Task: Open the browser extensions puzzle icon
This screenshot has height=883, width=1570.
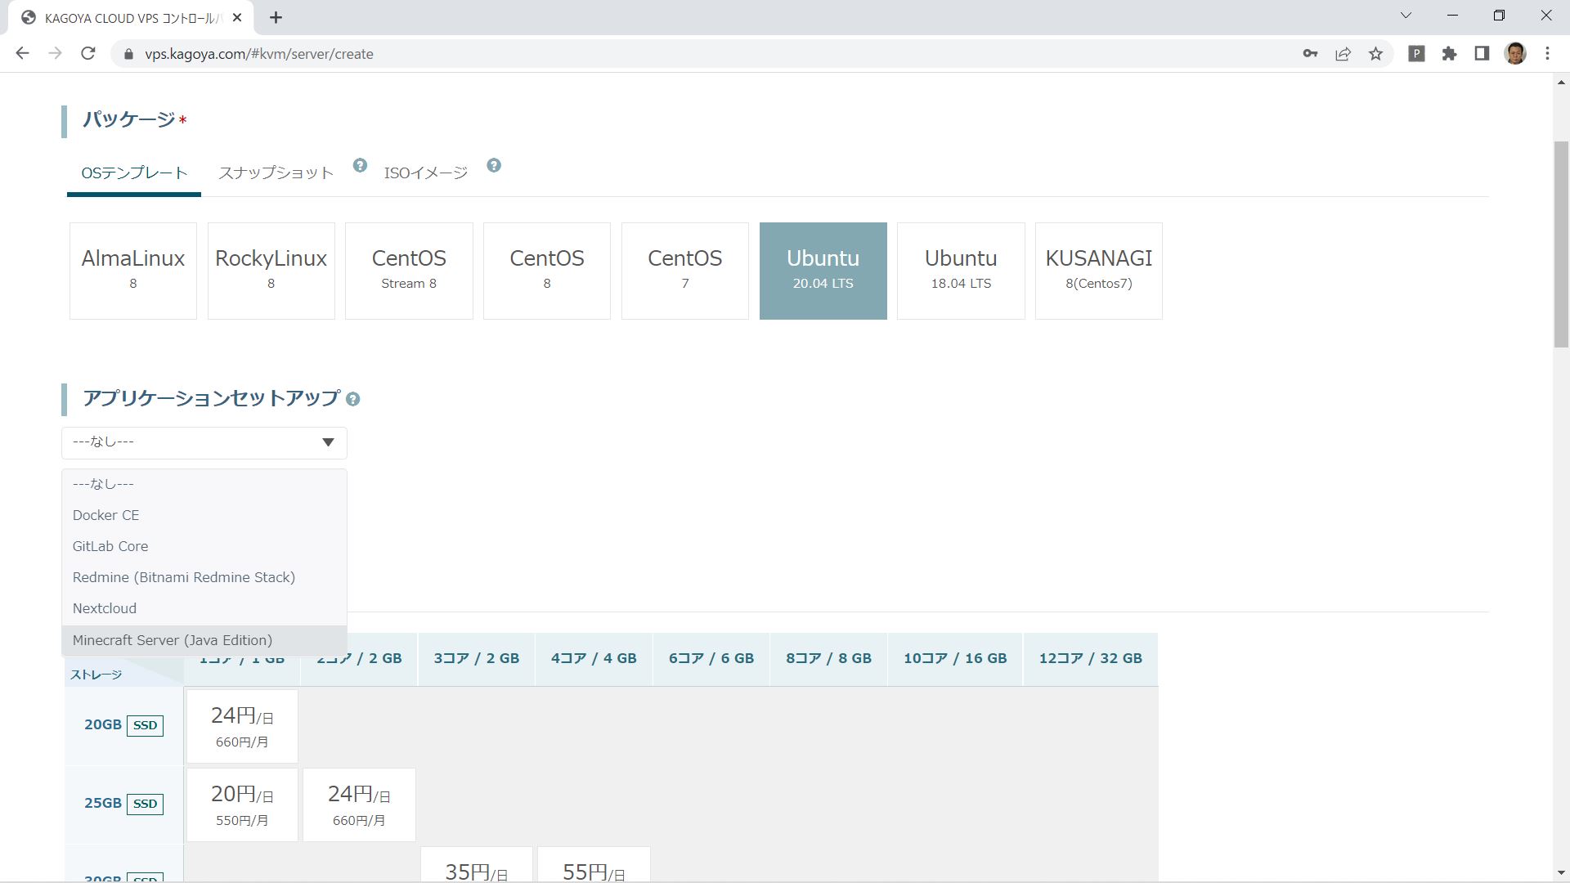Action: click(1449, 53)
